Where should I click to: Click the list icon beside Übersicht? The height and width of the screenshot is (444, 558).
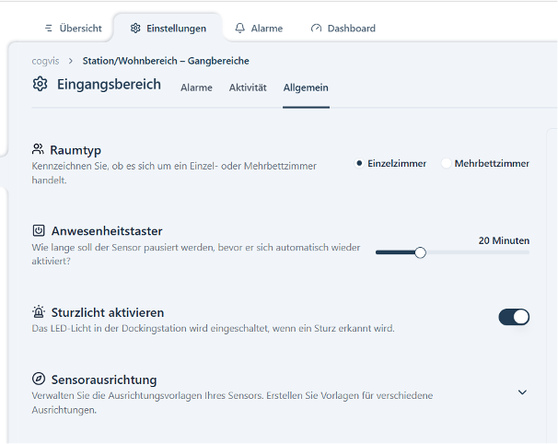click(x=49, y=29)
